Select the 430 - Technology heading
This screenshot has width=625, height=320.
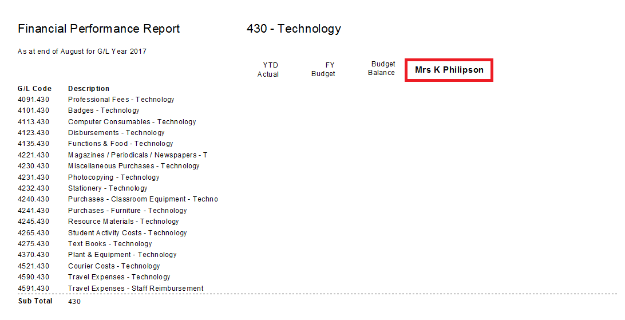click(x=294, y=29)
